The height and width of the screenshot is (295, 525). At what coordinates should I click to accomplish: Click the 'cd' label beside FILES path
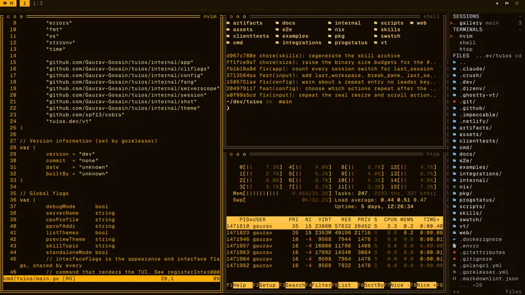click(x=518, y=56)
